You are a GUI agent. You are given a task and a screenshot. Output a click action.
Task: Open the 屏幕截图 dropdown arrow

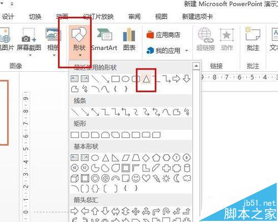[x=30, y=55]
